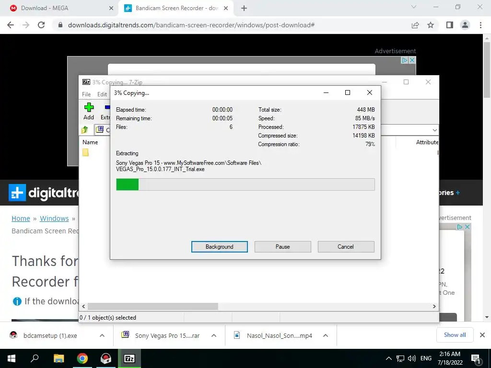Open the File menu in 7-Zip
The width and height of the screenshot is (491, 368).
tap(86, 94)
